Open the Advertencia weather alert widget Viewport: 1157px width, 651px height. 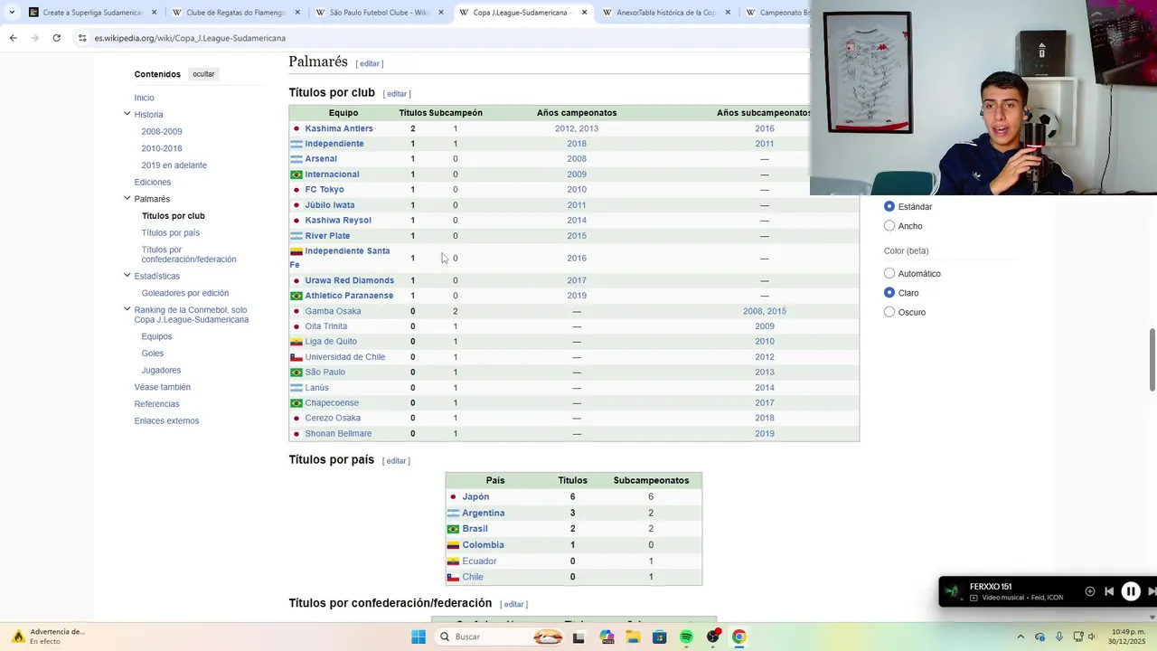pos(50,637)
